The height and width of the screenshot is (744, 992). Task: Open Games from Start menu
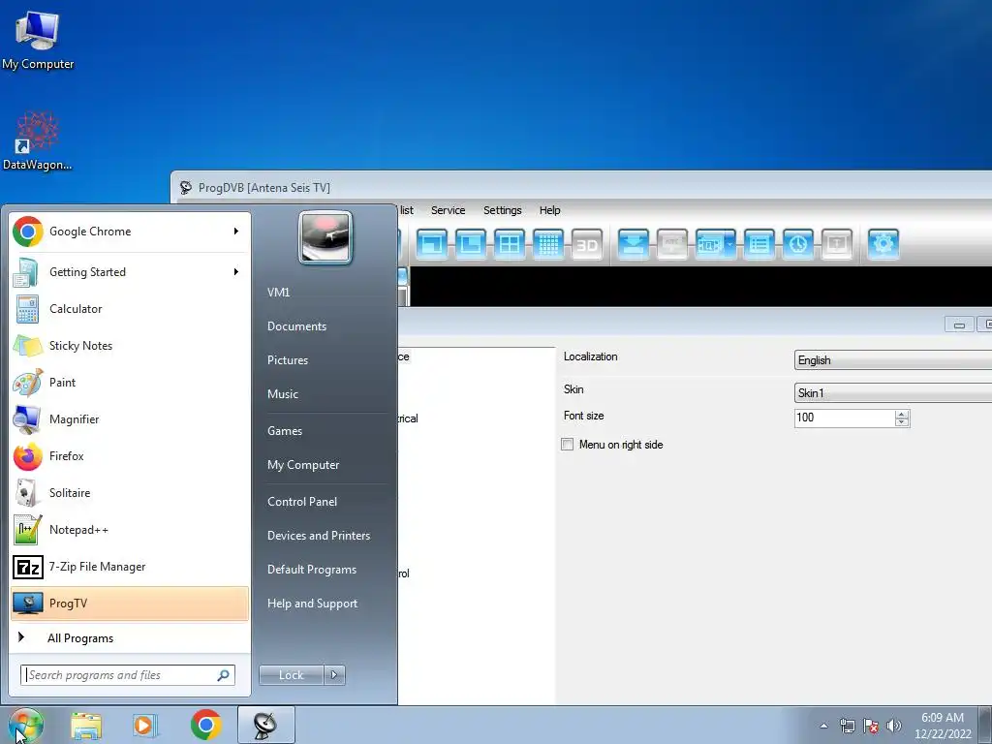tap(285, 431)
